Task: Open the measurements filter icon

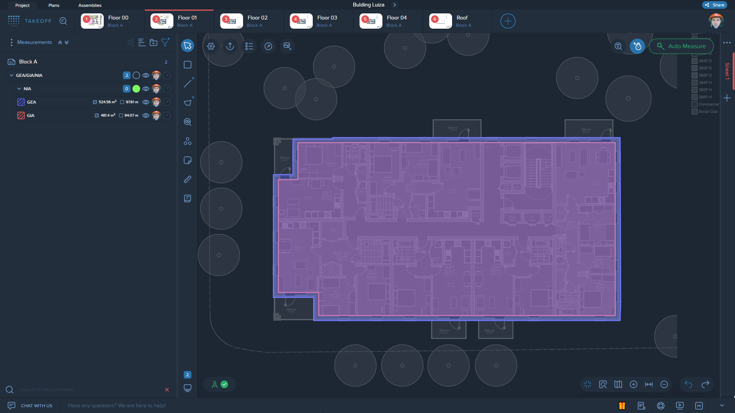Action: (x=165, y=42)
